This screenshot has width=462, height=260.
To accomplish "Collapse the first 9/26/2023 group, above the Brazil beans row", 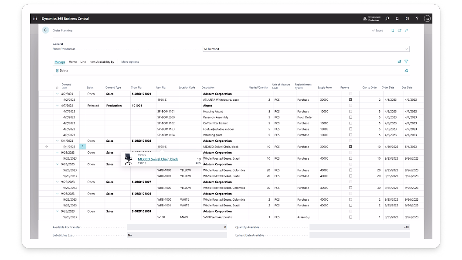I will pyautogui.click(x=58, y=153).
